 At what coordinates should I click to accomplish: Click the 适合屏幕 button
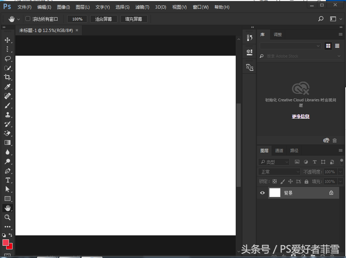(x=103, y=19)
